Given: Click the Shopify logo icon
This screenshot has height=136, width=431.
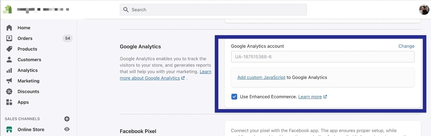Looking at the screenshot, I should click(x=8, y=9).
